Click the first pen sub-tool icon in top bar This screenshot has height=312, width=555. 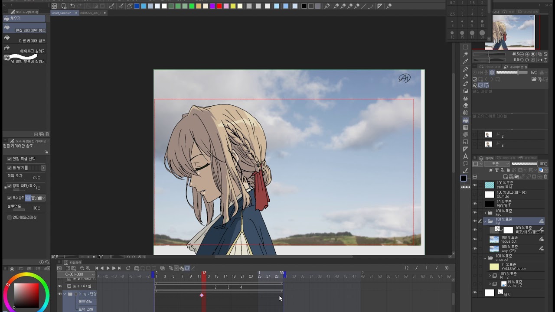327,6
